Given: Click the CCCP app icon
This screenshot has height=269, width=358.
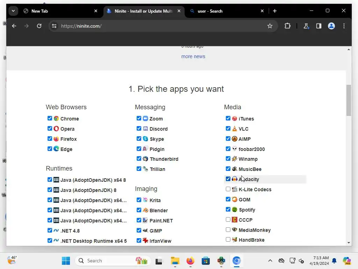Looking at the screenshot, I should [x=235, y=220].
